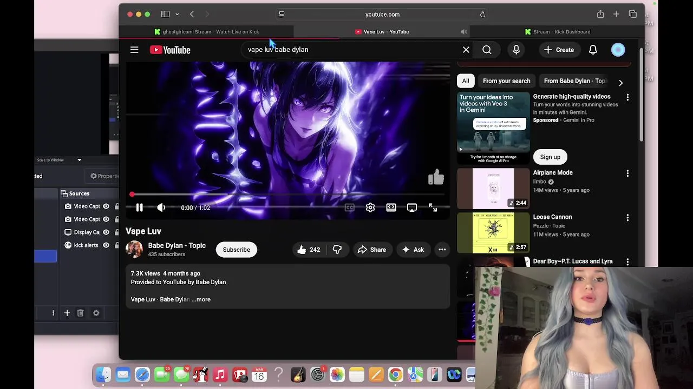Like the Vape Luv video
This screenshot has height=389, width=693.
(x=308, y=250)
